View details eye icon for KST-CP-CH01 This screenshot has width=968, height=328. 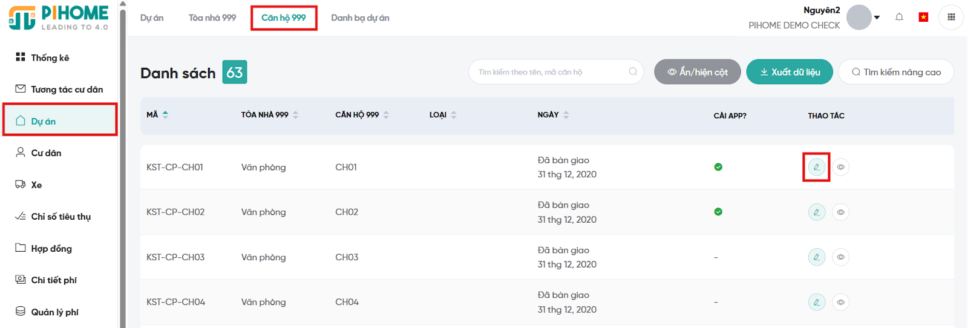click(841, 167)
